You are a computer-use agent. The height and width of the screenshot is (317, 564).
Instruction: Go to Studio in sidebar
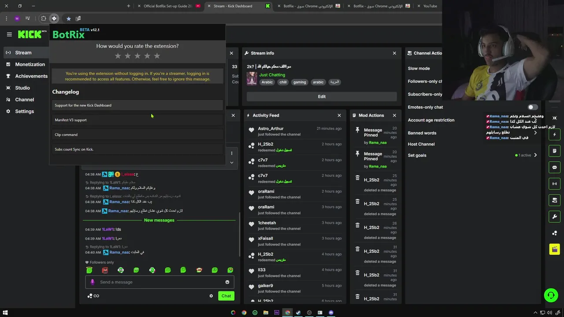pyautogui.click(x=22, y=88)
